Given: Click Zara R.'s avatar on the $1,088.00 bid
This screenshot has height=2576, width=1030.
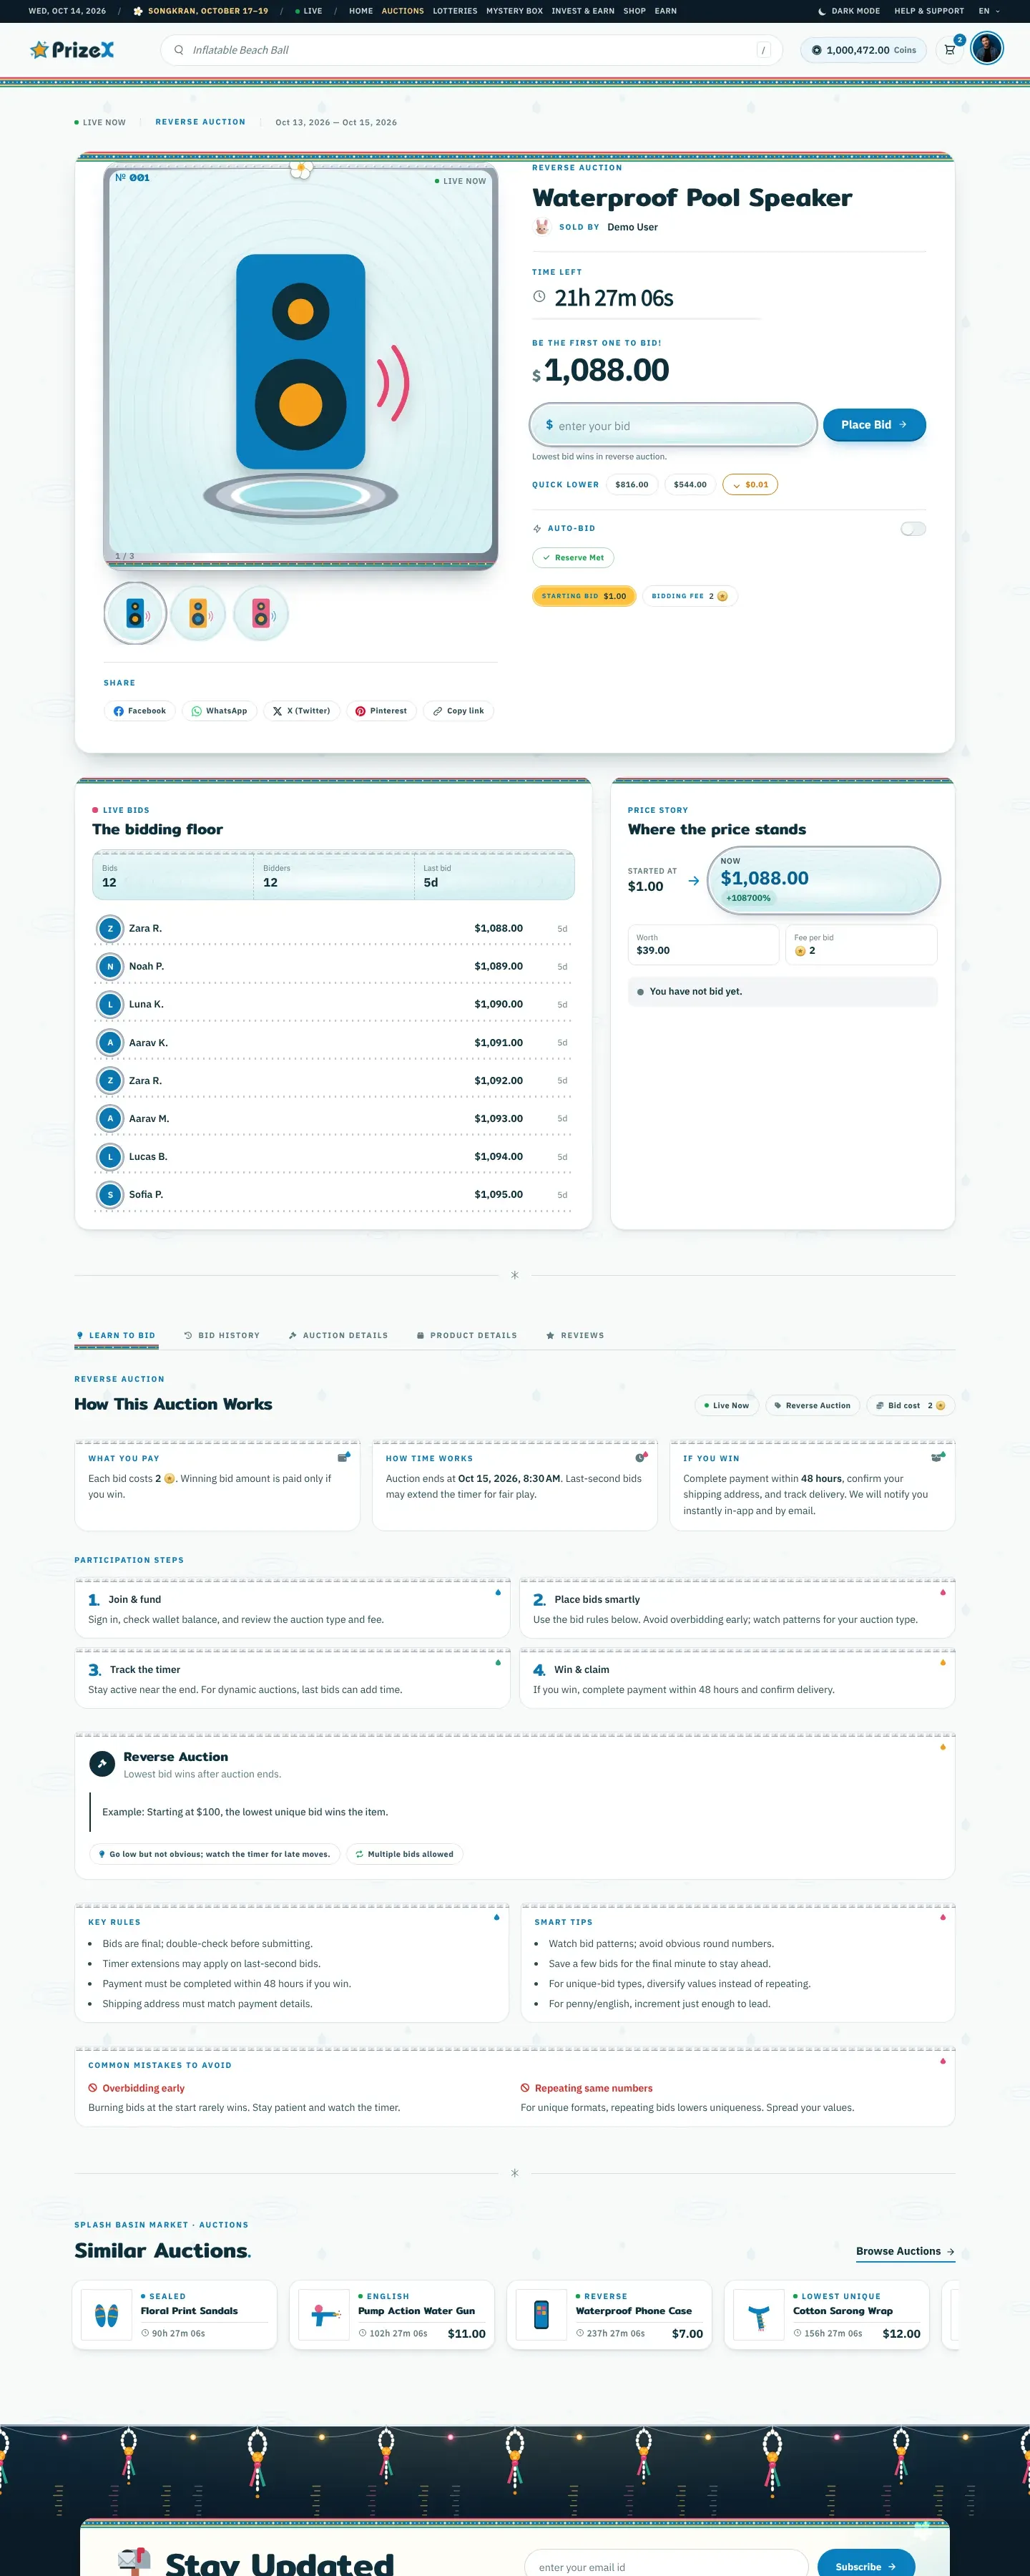Looking at the screenshot, I should 110,928.
